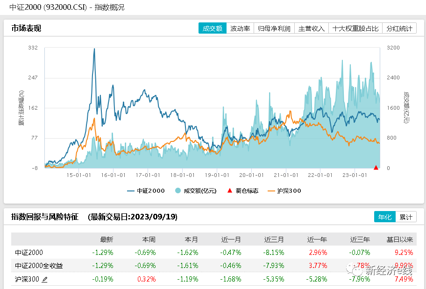This screenshot has height=289, width=426.
Task: Click the 0.32% 本周 value for 沪深300
Action: click(x=147, y=279)
